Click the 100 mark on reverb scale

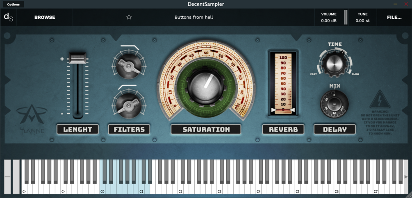(283, 58)
